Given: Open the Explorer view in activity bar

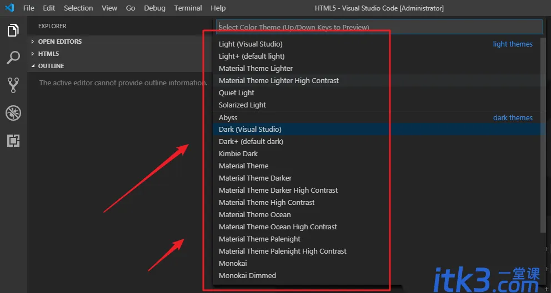Looking at the screenshot, I should click(13, 30).
